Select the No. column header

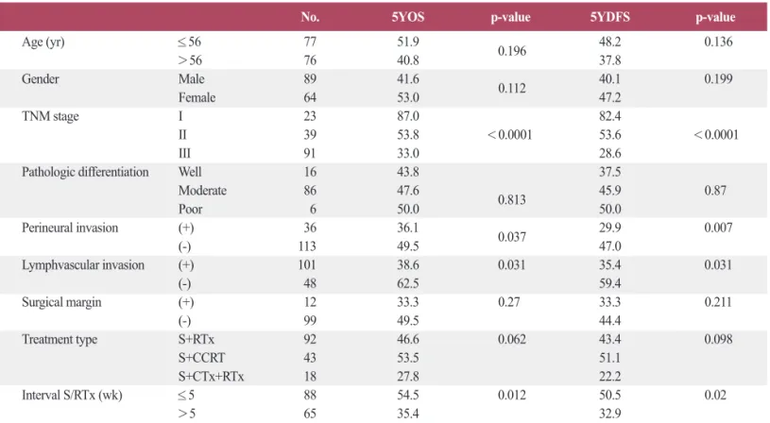[310, 17]
